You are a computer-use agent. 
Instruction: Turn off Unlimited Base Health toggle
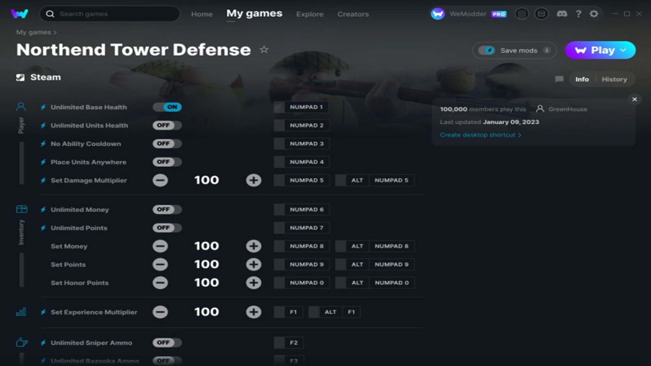(167, 107)
